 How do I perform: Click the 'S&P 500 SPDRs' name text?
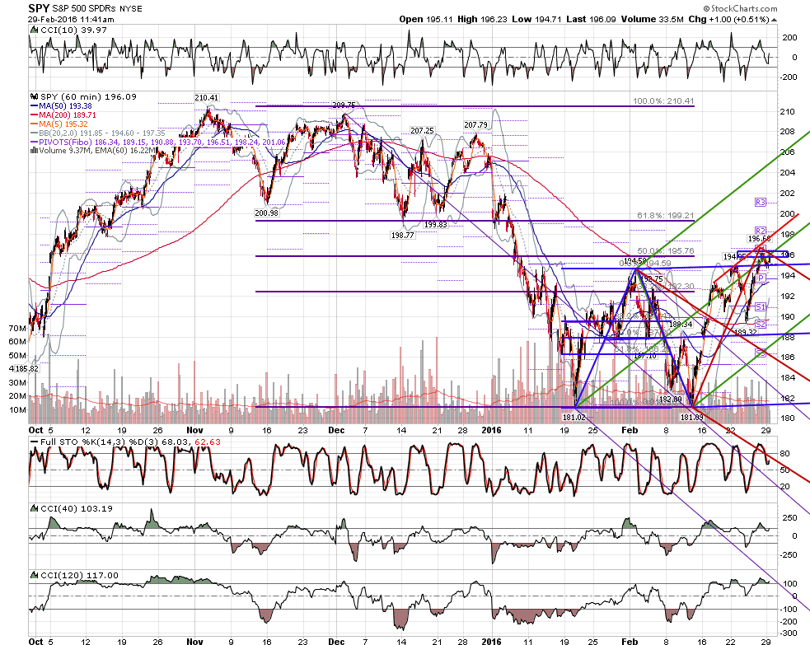coord(84,9)
